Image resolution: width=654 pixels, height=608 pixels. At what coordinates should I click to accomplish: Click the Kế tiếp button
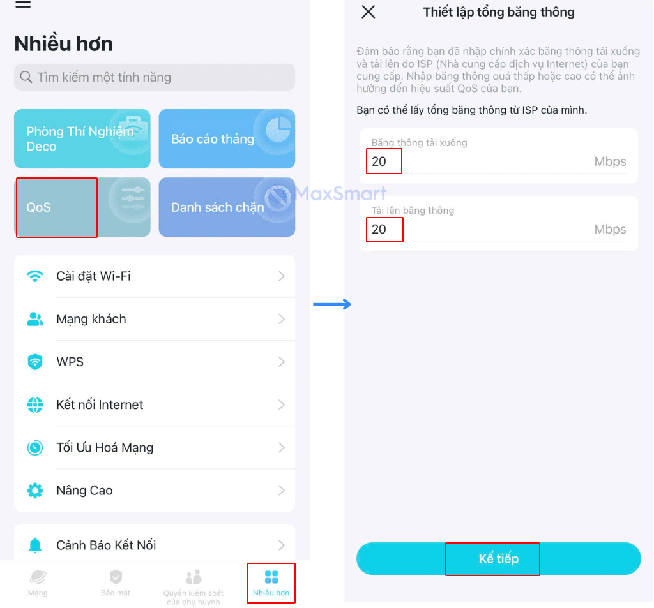point(498,558)
